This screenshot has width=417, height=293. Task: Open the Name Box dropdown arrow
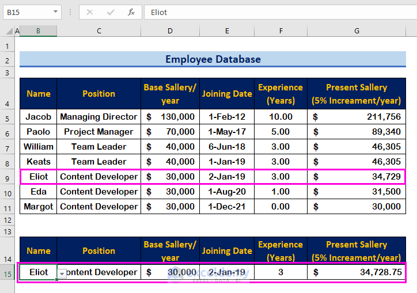55,12
